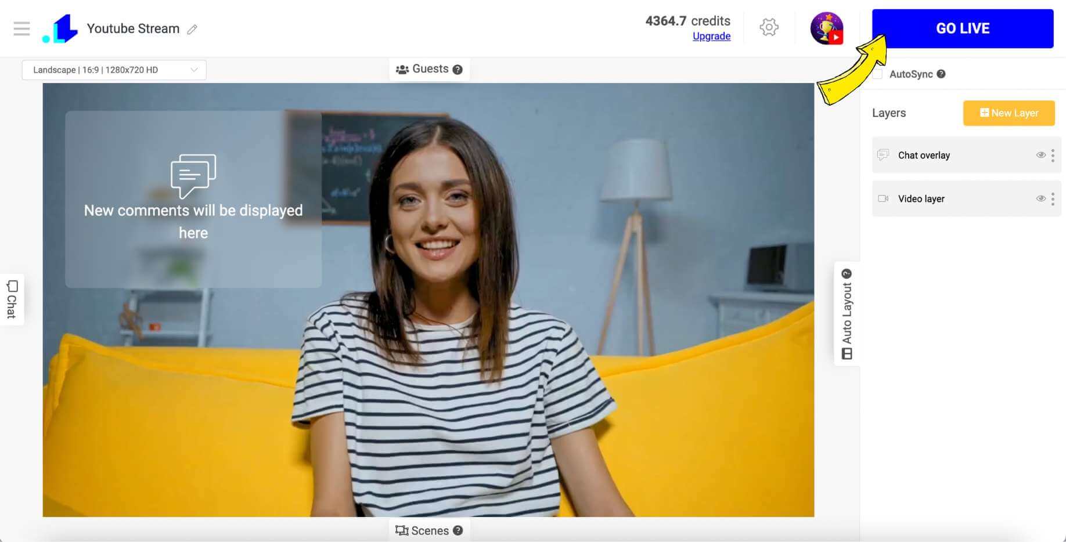Click the Scenes help question mark

[x=458, y=530]
